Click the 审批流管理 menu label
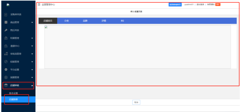The image size is (245, 112). coord(16,54)
